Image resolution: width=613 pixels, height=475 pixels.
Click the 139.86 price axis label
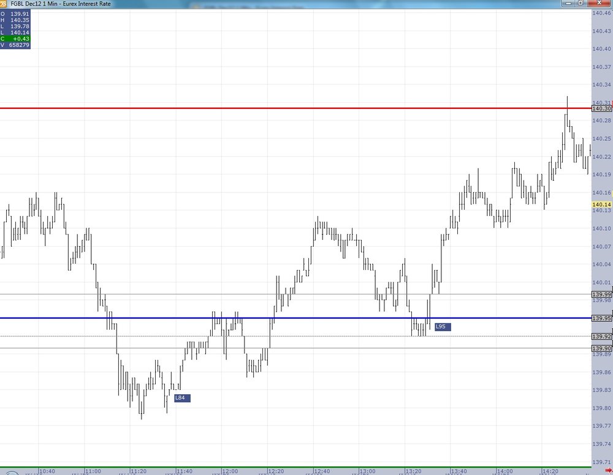click(602, 372)
